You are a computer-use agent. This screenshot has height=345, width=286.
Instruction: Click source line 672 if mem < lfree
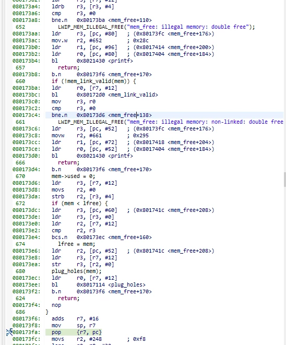tap(80, 204)
